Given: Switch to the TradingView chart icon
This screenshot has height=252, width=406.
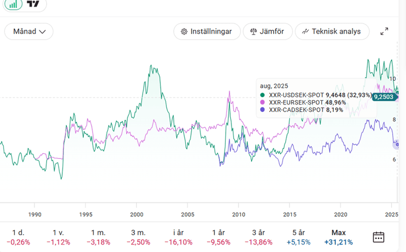Looking at the screenshot, I should [34, 4].
